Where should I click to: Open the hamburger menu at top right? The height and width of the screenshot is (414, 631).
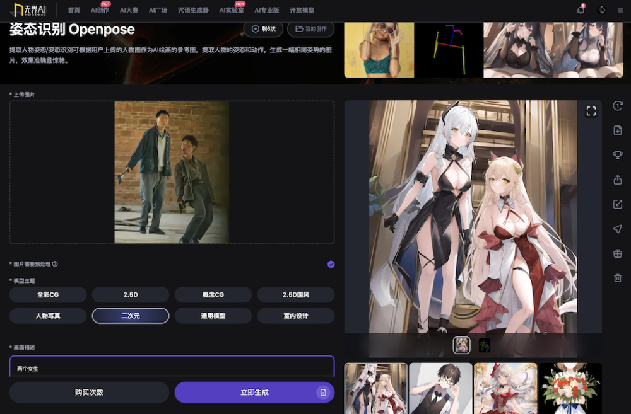click(620, 9)
